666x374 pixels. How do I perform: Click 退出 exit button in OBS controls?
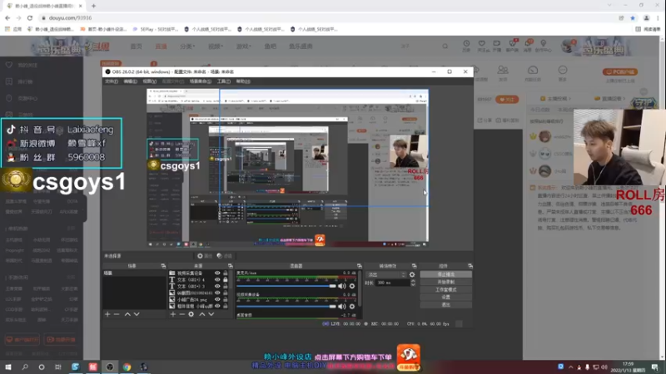(x=445, y=304)
